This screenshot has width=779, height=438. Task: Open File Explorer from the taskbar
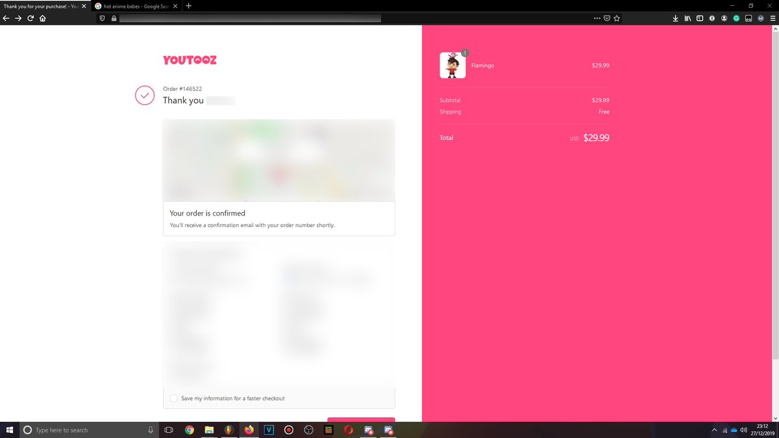[x=209, y=430]
